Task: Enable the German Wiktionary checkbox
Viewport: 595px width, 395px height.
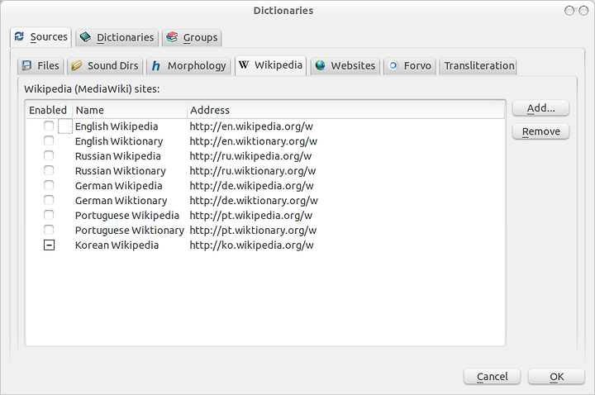Action: pos(49,200)
